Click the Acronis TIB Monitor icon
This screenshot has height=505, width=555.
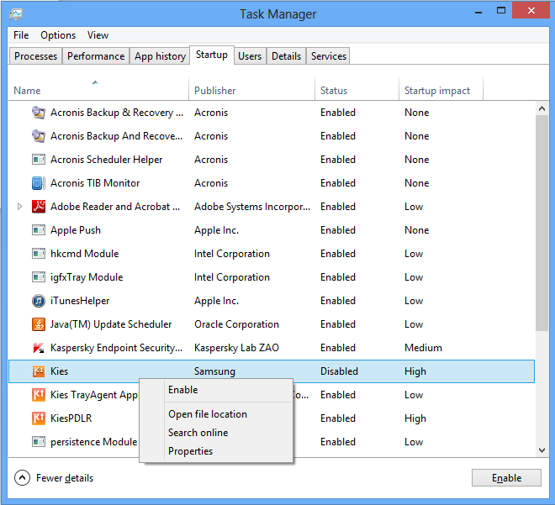38,183
